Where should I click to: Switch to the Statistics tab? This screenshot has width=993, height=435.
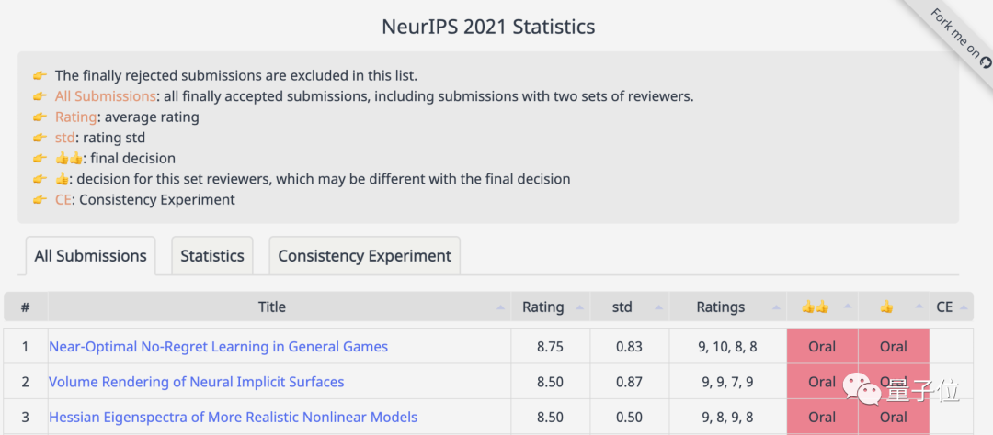click(x=212, y=256)
